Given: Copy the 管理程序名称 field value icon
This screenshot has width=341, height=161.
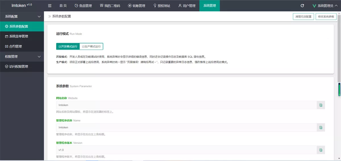Looking at the screenshot, I should click(x=321, y=127).
